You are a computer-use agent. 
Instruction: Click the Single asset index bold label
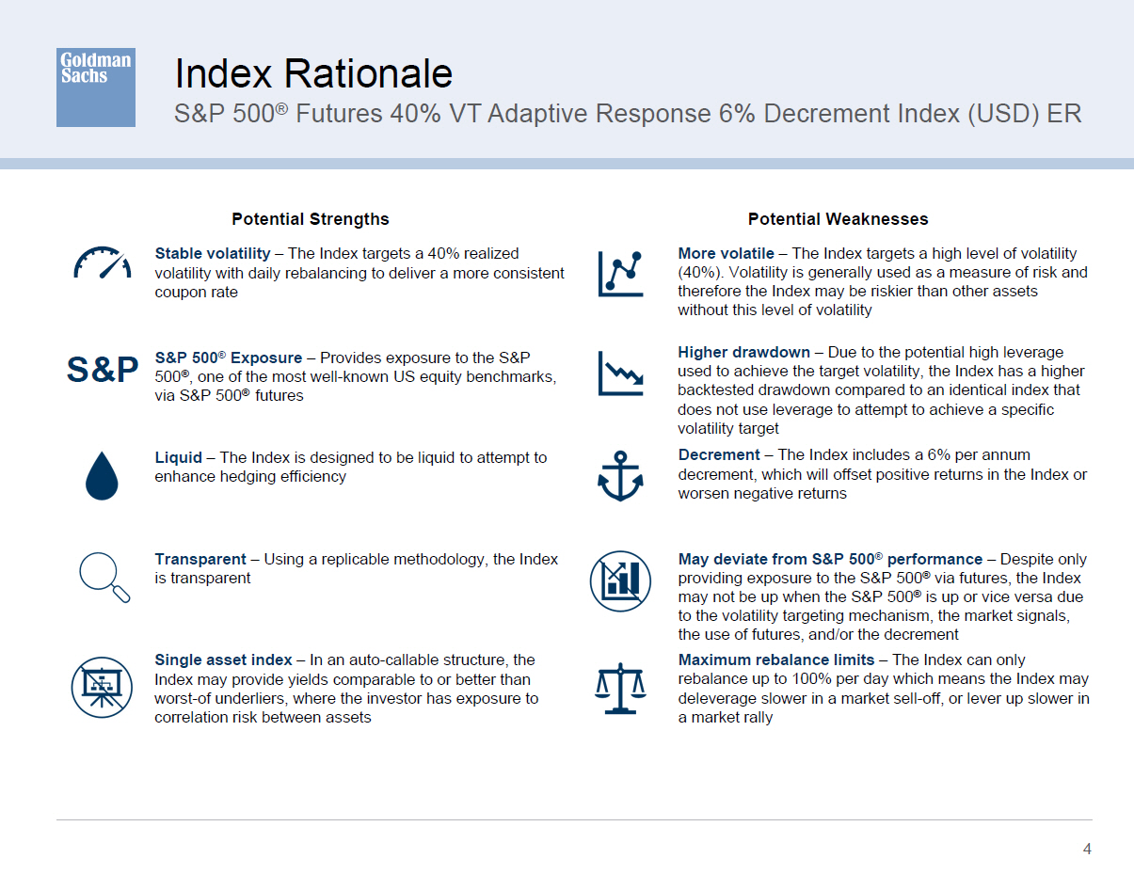point(223,659)
